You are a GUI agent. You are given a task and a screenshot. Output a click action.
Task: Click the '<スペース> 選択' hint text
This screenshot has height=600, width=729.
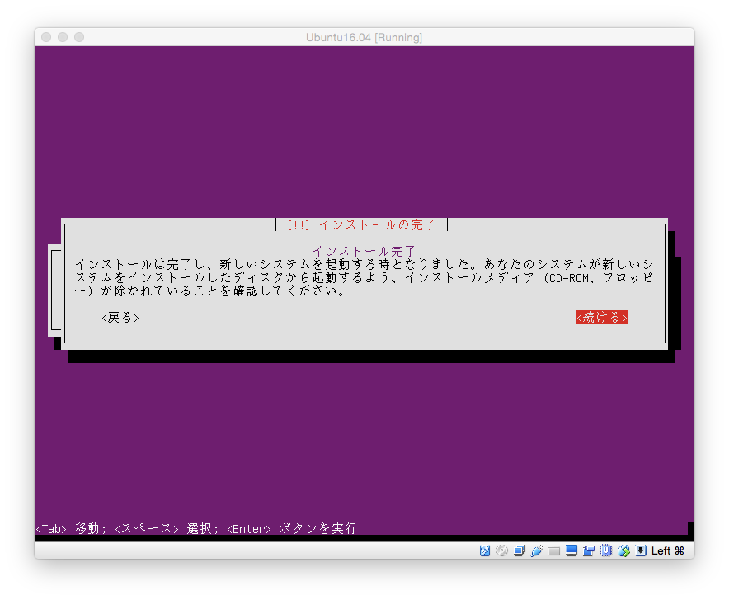164,529
